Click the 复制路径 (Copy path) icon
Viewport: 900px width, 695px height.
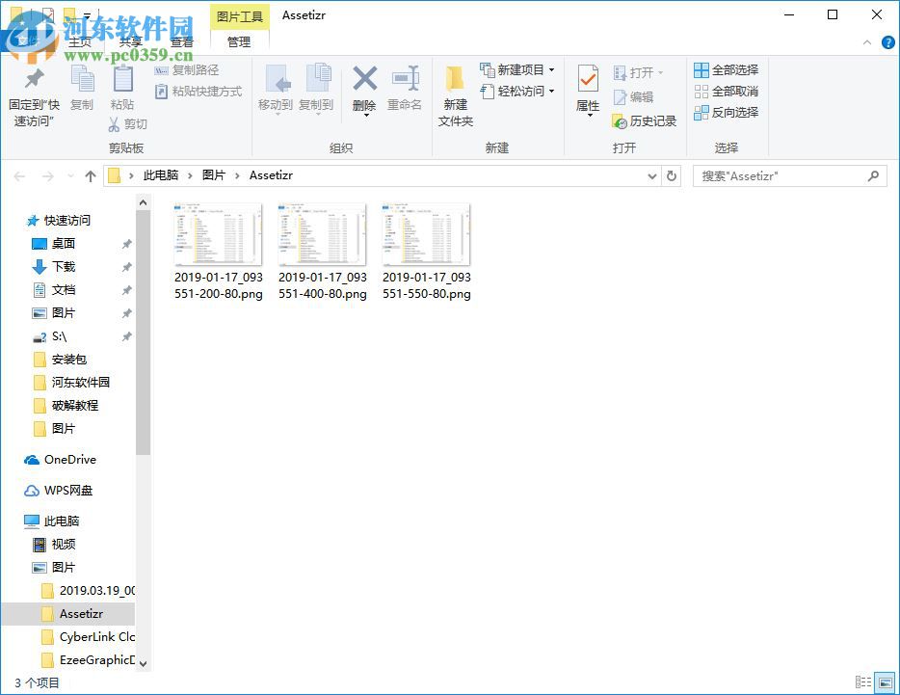pos(190,69)
